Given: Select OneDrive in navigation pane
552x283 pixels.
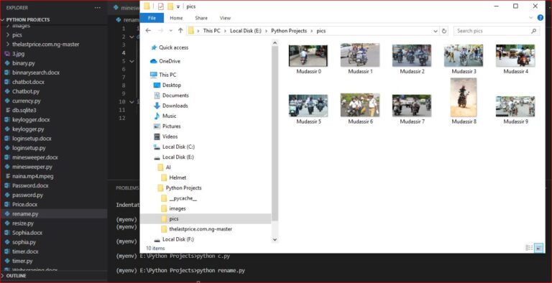Looking at the screenshot, I should click(165, 61).
